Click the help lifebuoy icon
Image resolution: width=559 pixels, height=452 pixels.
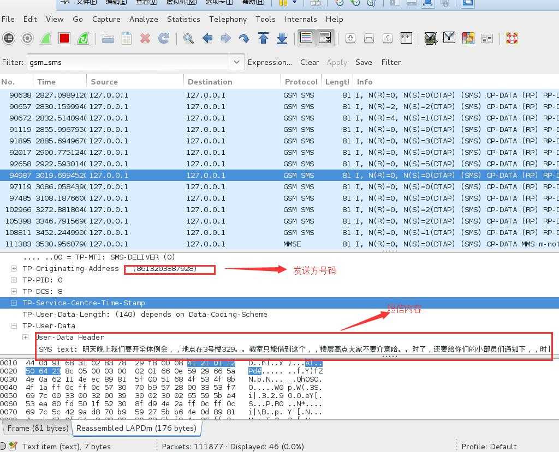tap(512, 38)
